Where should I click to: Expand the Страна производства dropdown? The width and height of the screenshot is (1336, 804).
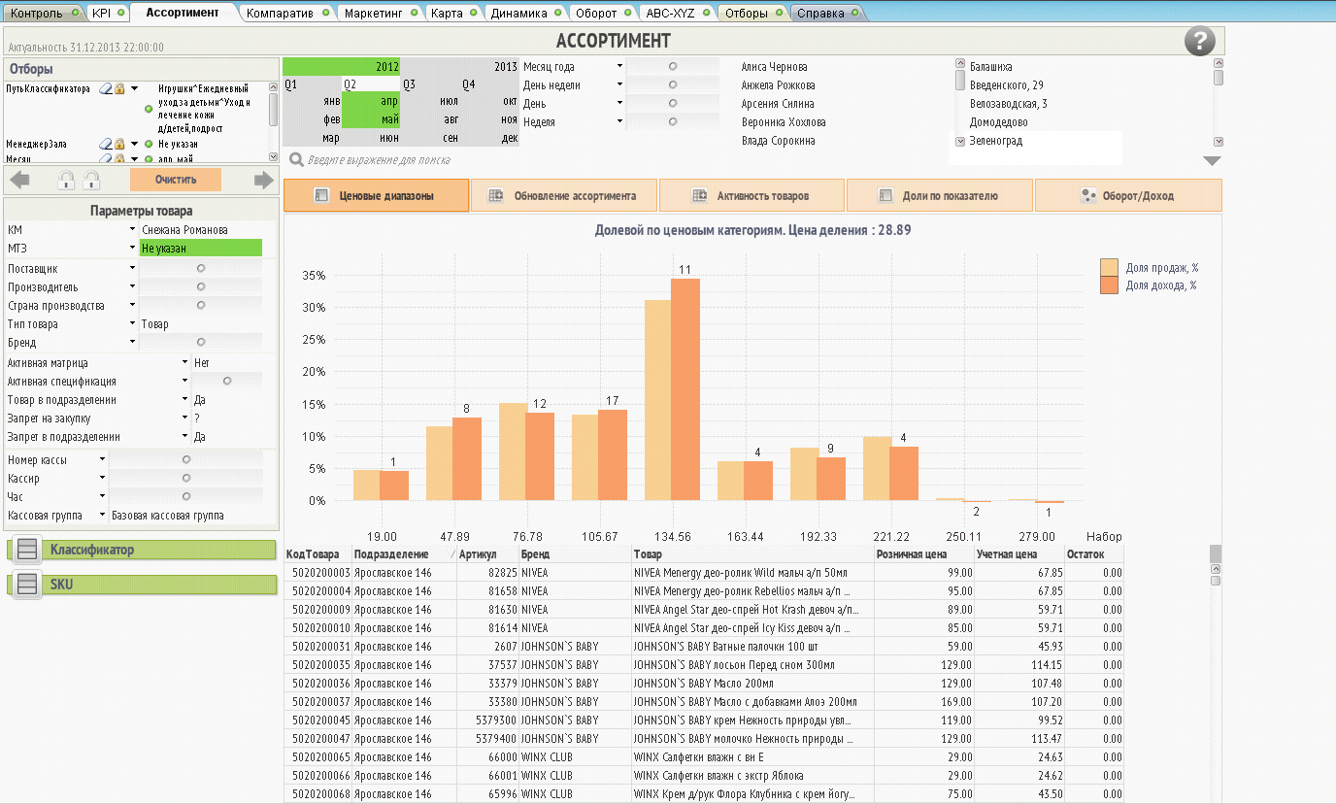pos(133,305)
